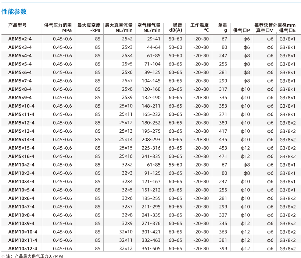This screenshot has height=258, width=301.
Task: Select the 产品型号 column header
Action: click(x=18, y=25)
